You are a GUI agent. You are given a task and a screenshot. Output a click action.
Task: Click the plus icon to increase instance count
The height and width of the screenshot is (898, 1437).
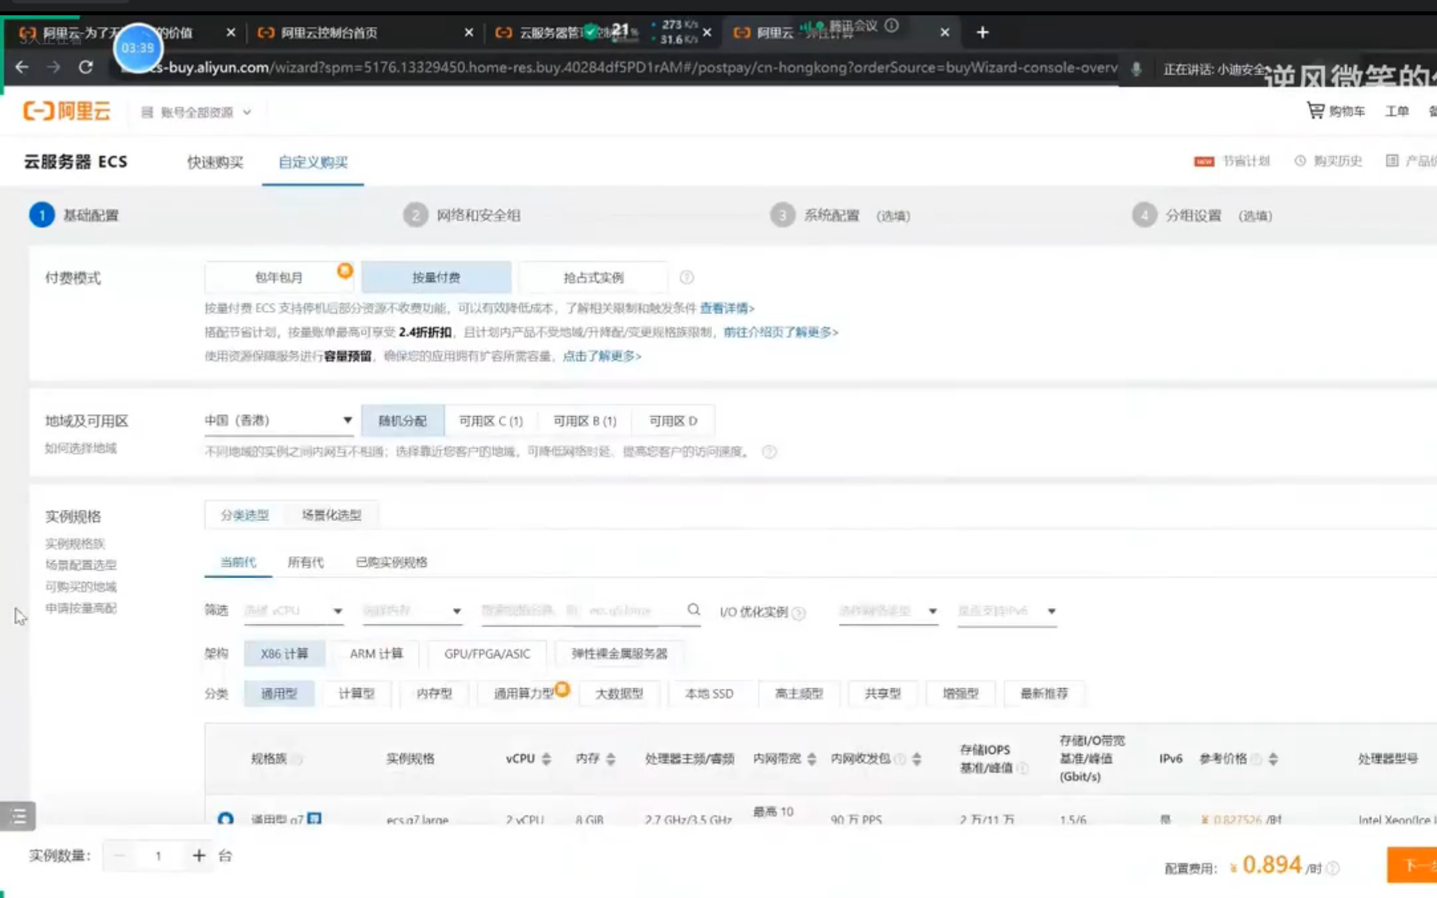[198, 856]
